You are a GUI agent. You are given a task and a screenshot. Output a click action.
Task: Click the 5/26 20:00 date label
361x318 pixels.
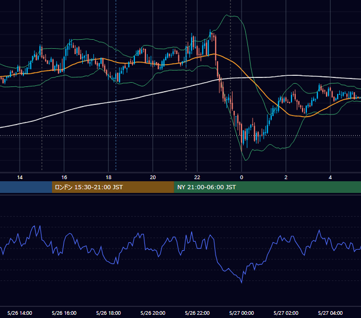[x=153, y=313]
